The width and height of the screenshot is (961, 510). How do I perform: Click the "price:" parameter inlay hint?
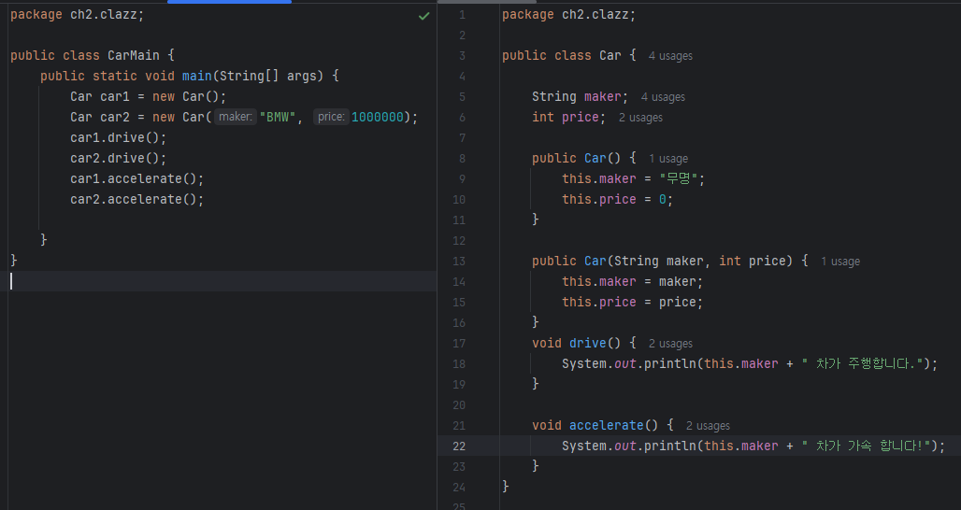point(331,117)
